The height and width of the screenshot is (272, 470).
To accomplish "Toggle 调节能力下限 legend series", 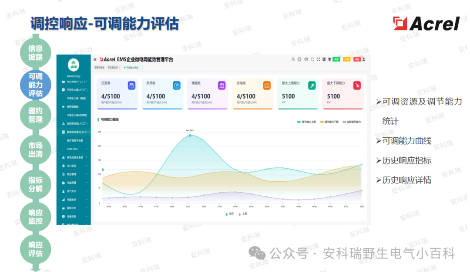I will click(329, 122).
